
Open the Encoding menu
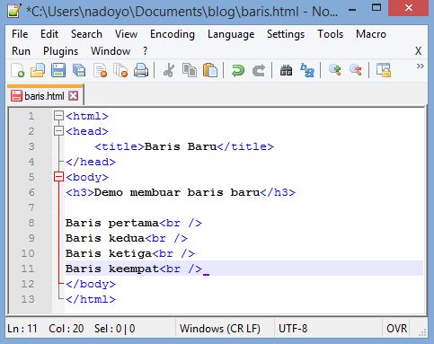click(x=173, y=34)
